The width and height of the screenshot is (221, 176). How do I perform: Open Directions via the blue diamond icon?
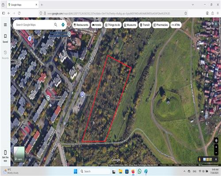(63, 25)
